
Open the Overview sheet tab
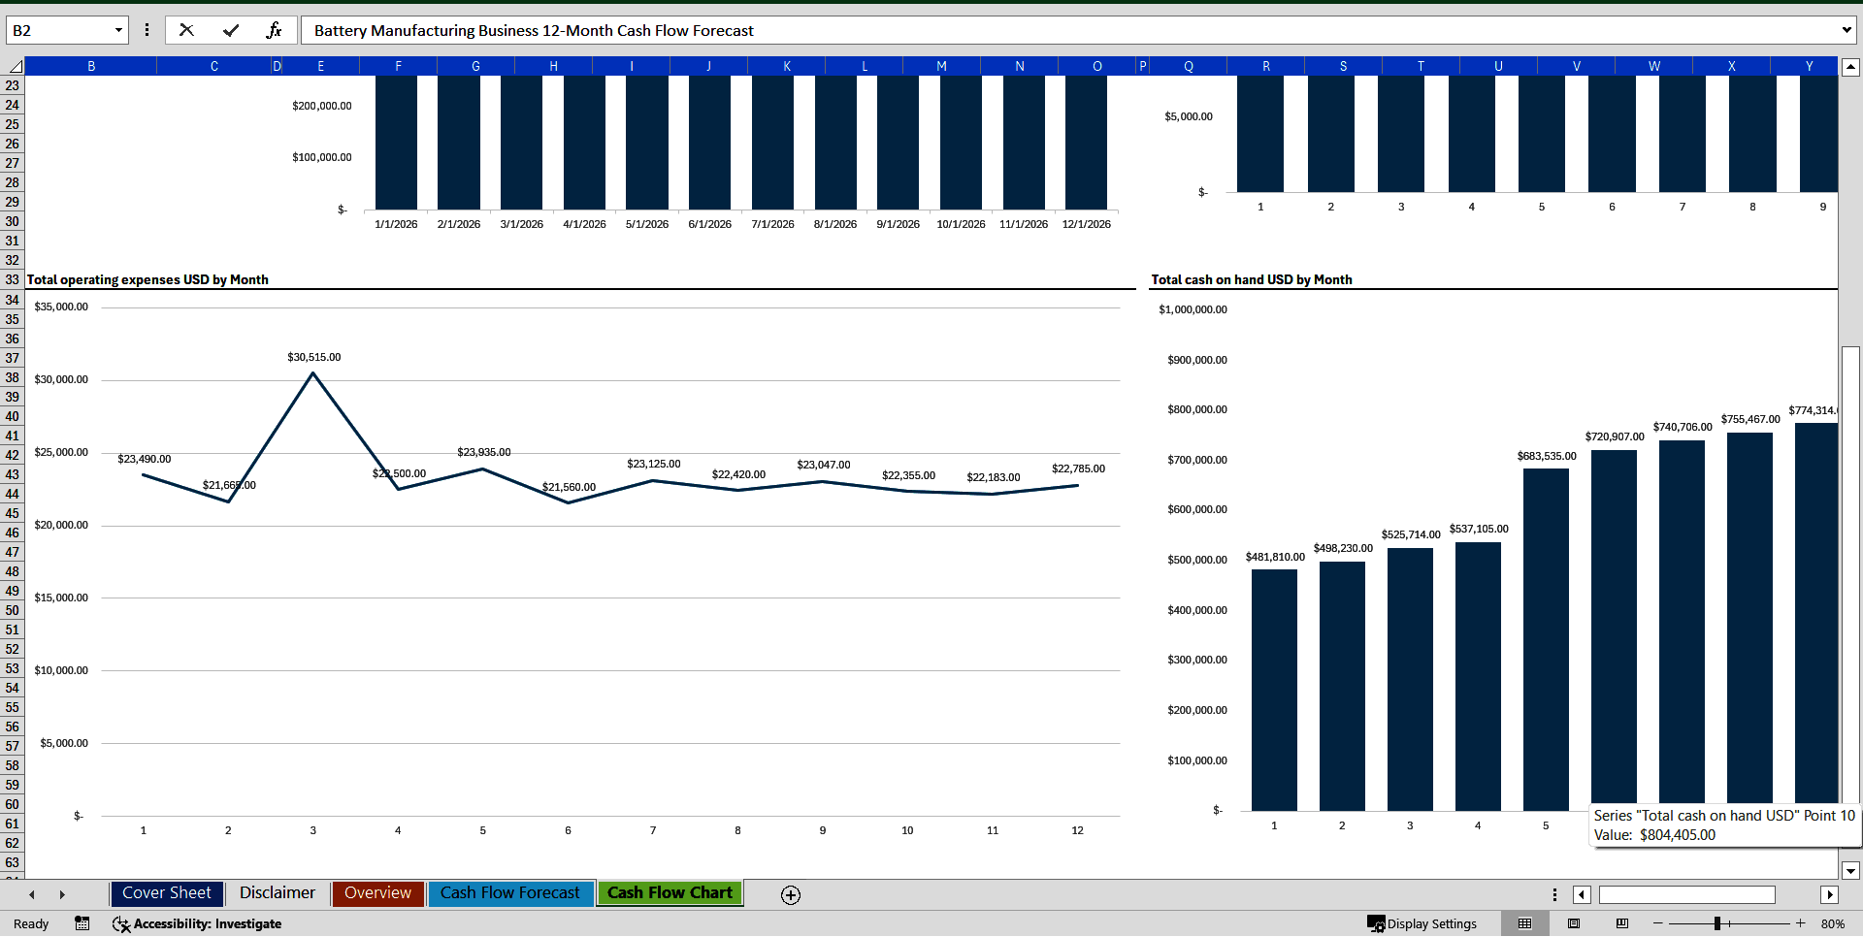[376, 892]
